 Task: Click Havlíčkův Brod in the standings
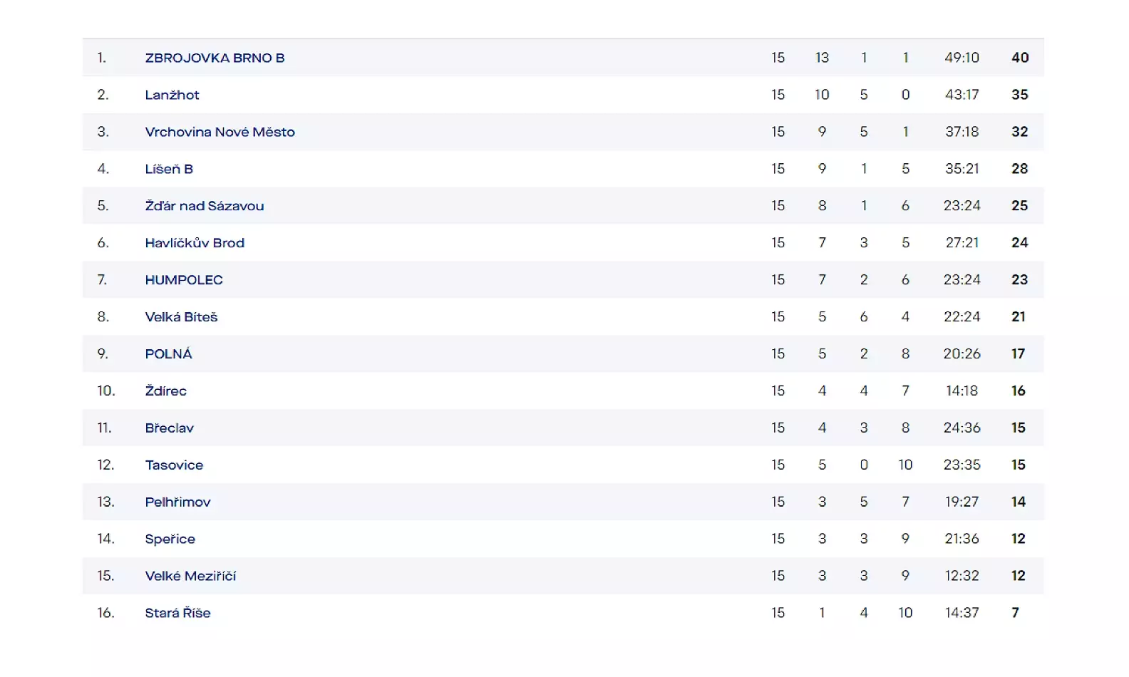click(x=195, y=243)
